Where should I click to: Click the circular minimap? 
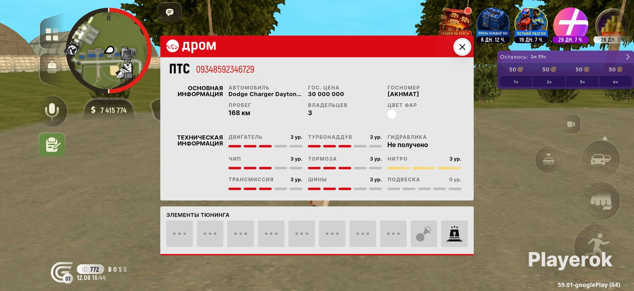(x=108, y=50)
